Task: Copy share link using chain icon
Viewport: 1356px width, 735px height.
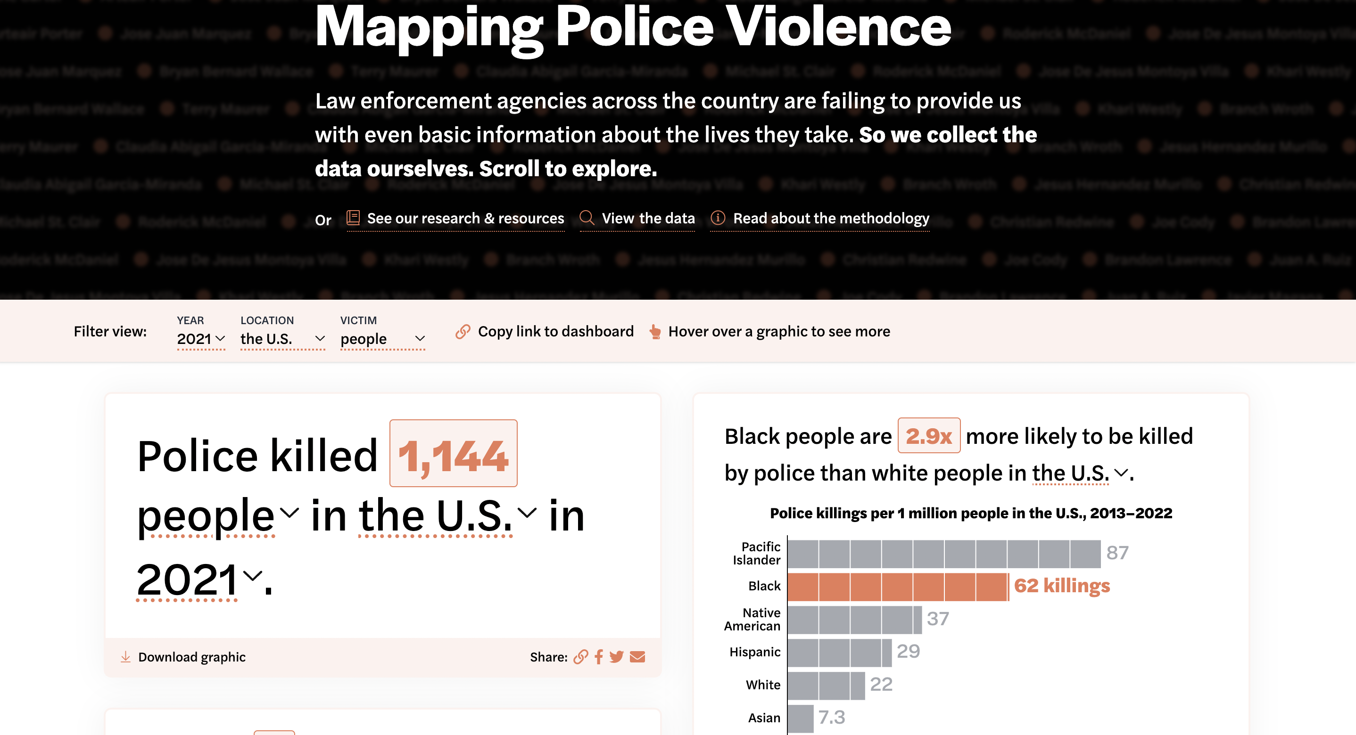Action: 580,657
